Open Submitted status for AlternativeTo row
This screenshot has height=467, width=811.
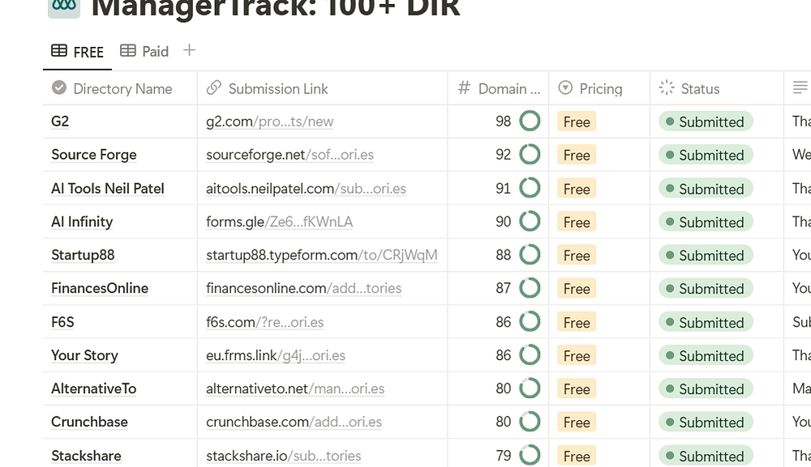coord(706,389)
